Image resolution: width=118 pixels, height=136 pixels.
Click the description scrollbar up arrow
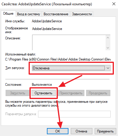tap(108, 38)
